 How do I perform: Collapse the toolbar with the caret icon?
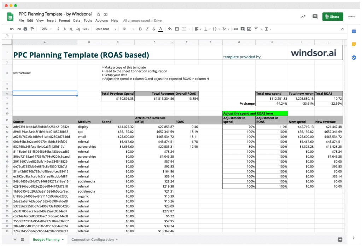click(x=343, y=29)
